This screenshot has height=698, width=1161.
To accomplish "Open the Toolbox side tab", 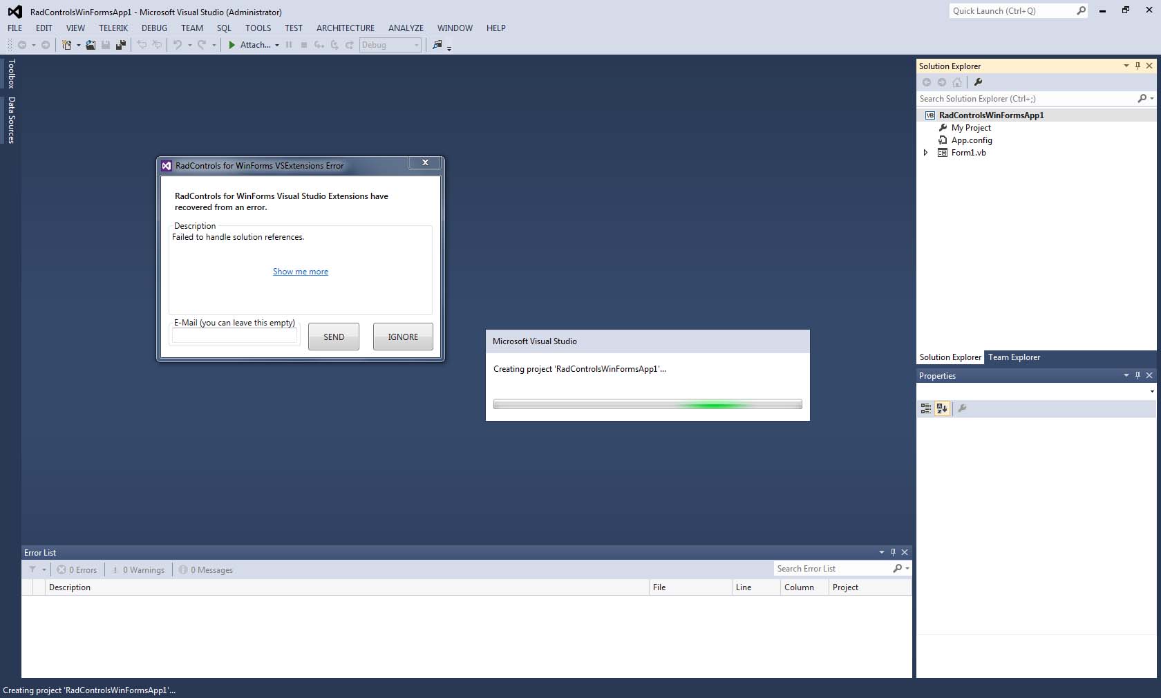I will click(x=11, y=73).
